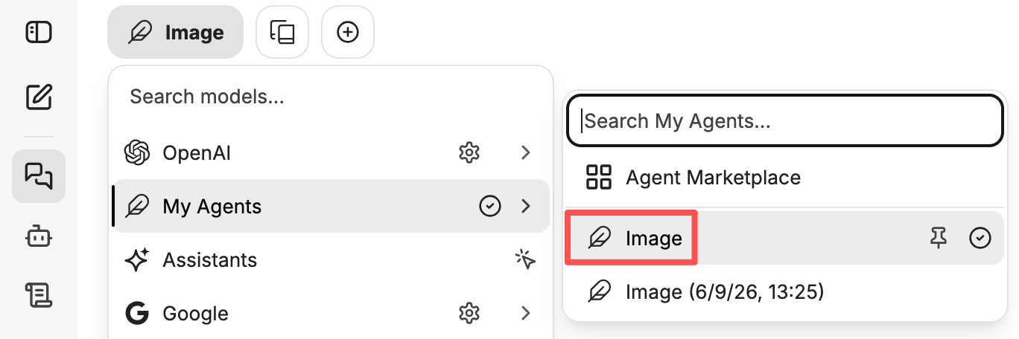Toggle the sidebar panel icon
The width and height of the screenshot is (1019, 339).
pos(39,32)
